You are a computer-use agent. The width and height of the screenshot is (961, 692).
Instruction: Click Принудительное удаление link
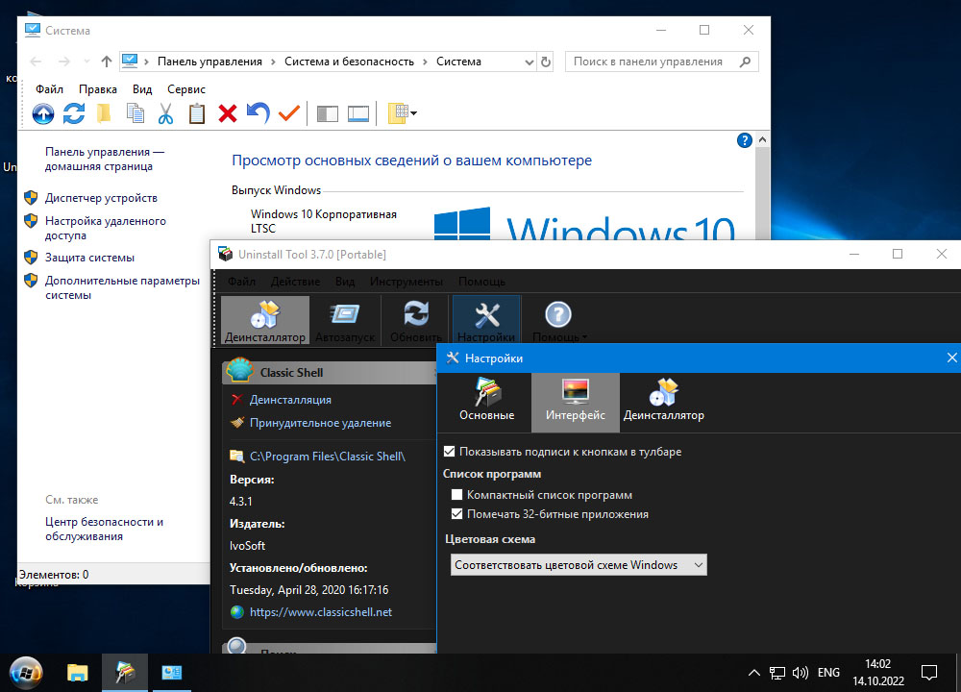320,423
